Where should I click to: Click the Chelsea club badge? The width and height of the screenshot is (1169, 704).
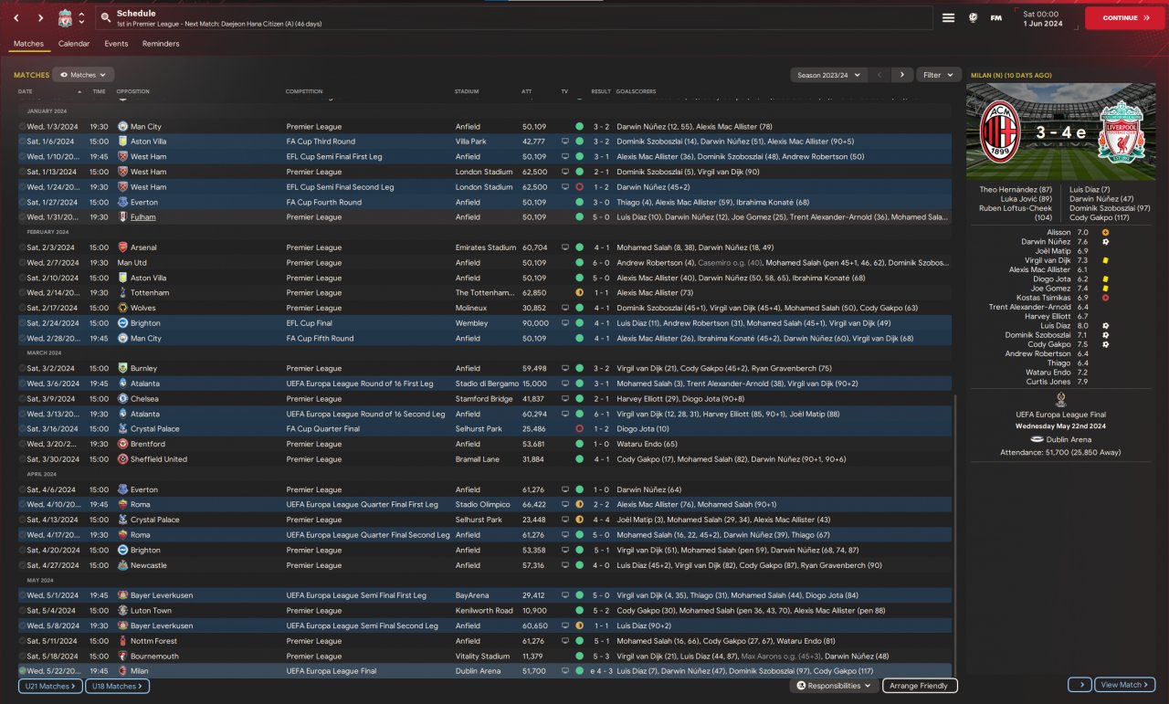tap(123, 399)
